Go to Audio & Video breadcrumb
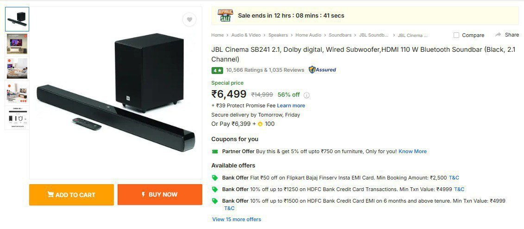This screenshot has height=229, width=524. pos(246,35)
